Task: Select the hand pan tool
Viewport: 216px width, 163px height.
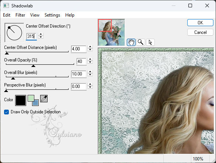Action: coord(131,42)
